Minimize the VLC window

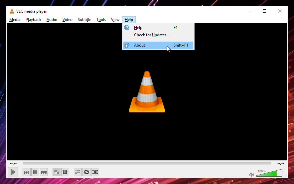[x=249, y=11]
